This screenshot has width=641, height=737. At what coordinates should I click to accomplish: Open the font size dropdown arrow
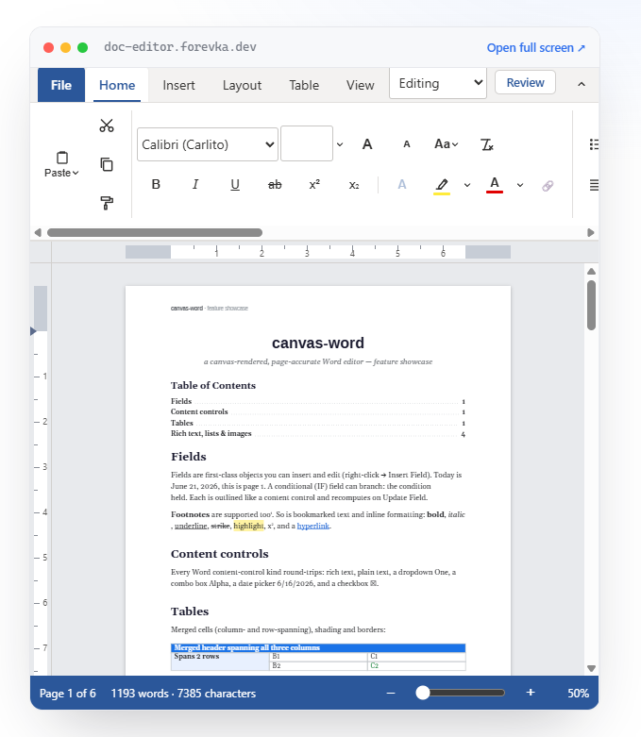point(340,144)
